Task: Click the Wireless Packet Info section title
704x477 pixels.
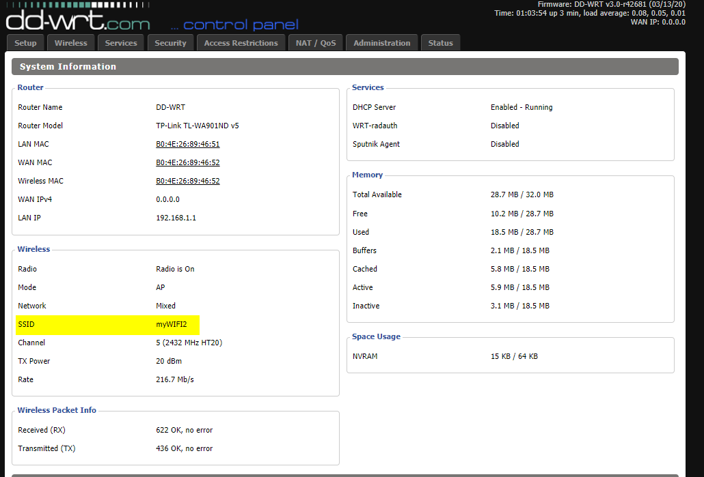Action: 57,409
